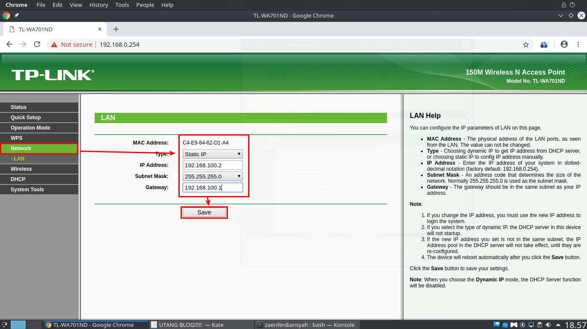Click inside the Gateway address field
The width and height of the screenshot is (587, 329).
click(x=212, y=187)
